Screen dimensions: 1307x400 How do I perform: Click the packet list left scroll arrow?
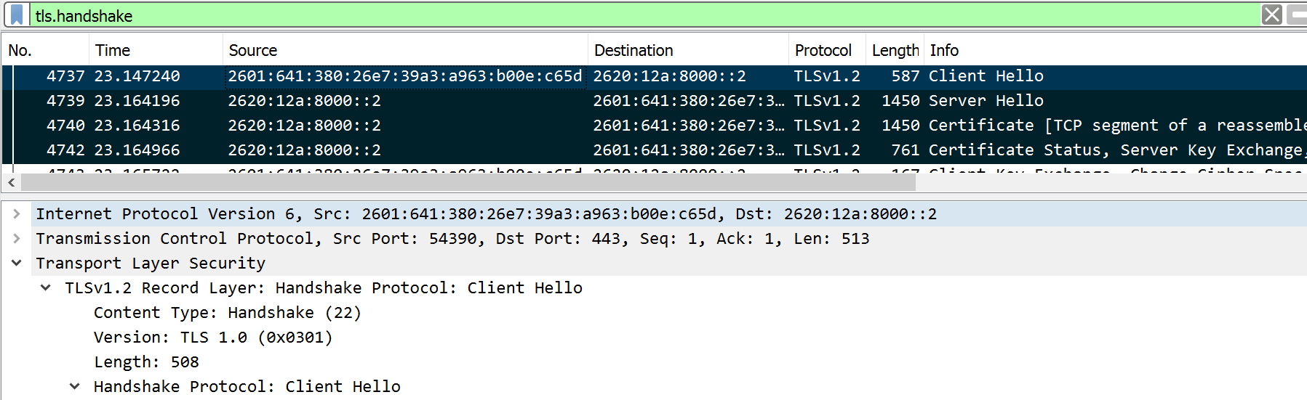tap(11, 183)
